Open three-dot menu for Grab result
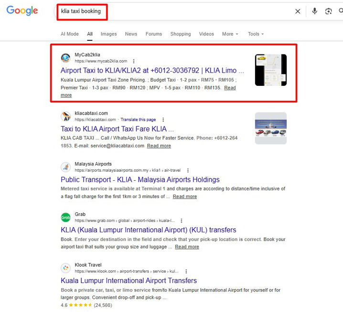The image size is (343, 312). [x=182, y=221]
